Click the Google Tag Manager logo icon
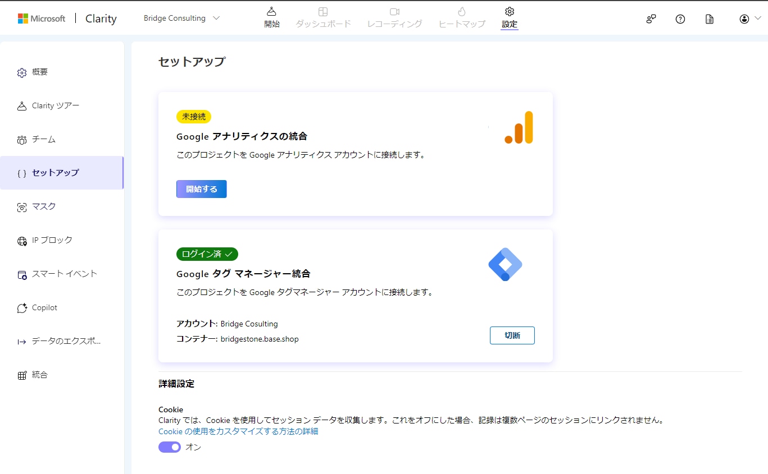The width and height of the screenshot is (768, 474). click(505, 264)
